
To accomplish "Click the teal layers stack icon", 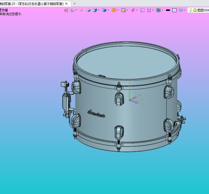I will (181, 10).
